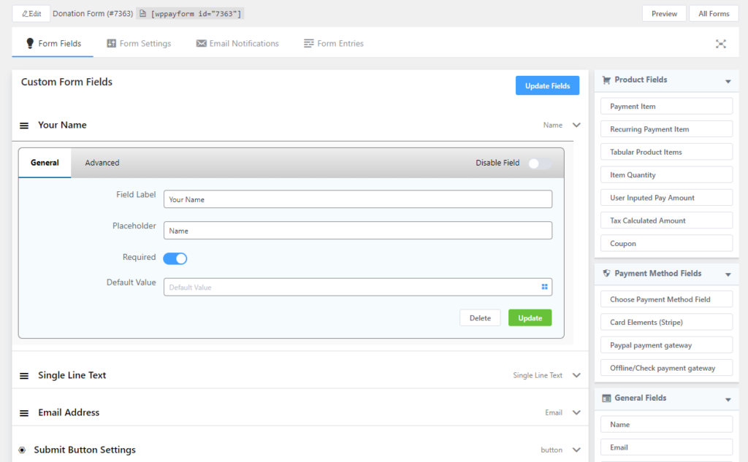Open the Advanced tab
The image size is (748, 462).
tap(102, 163)
